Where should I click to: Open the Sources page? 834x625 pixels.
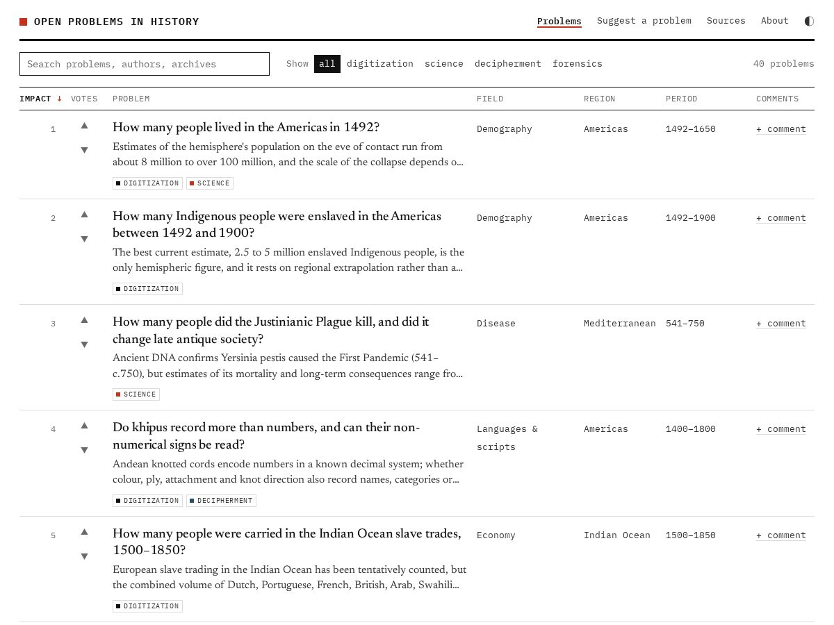pyautogui.click(x=726, y=21)
